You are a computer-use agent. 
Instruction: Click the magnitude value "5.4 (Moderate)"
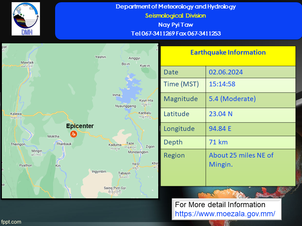click(232, 99)
